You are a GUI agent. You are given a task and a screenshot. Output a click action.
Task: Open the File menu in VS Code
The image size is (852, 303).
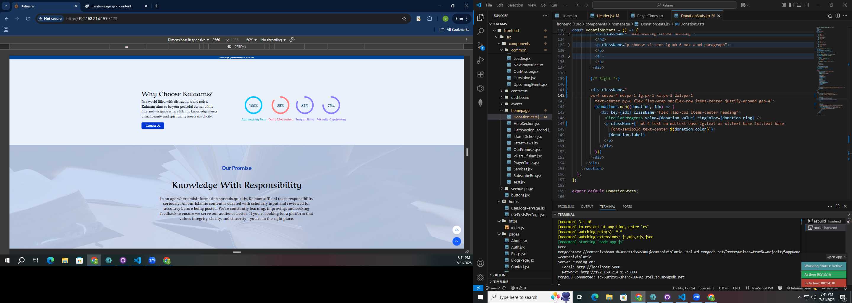tap(488, 5)
